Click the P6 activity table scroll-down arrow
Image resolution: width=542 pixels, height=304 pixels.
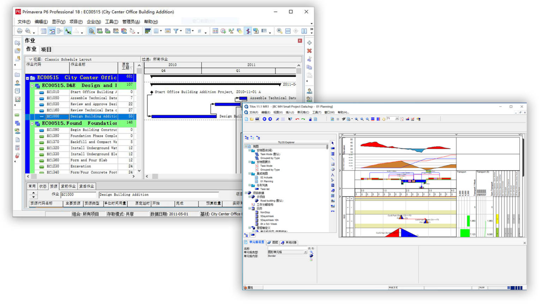(139, 171)
